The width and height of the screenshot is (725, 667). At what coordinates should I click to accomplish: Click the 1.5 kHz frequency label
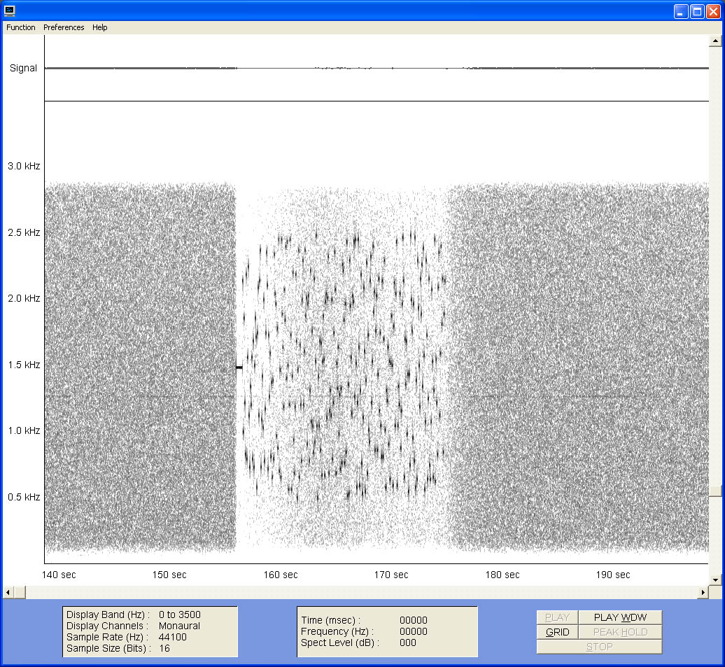point(24,365)
